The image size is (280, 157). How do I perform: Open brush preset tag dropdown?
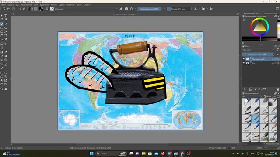tap(252, 96)
